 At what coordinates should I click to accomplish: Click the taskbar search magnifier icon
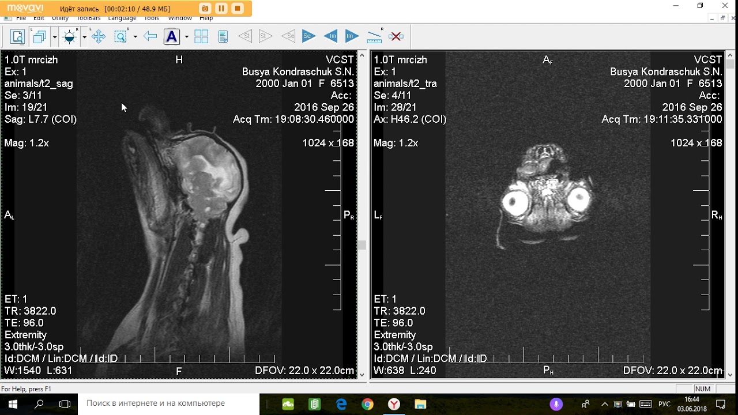39,403
